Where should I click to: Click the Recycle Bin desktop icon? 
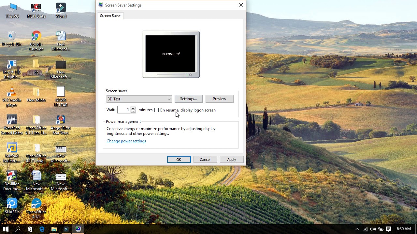pyautogui.click(x=12, y=39)
